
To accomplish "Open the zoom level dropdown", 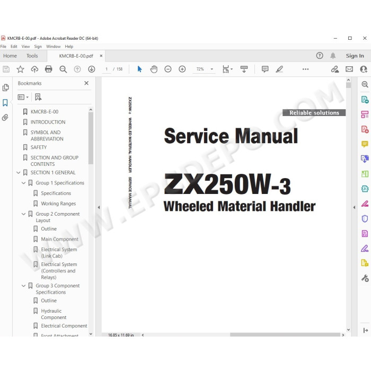I will click(x=212, y=69).
